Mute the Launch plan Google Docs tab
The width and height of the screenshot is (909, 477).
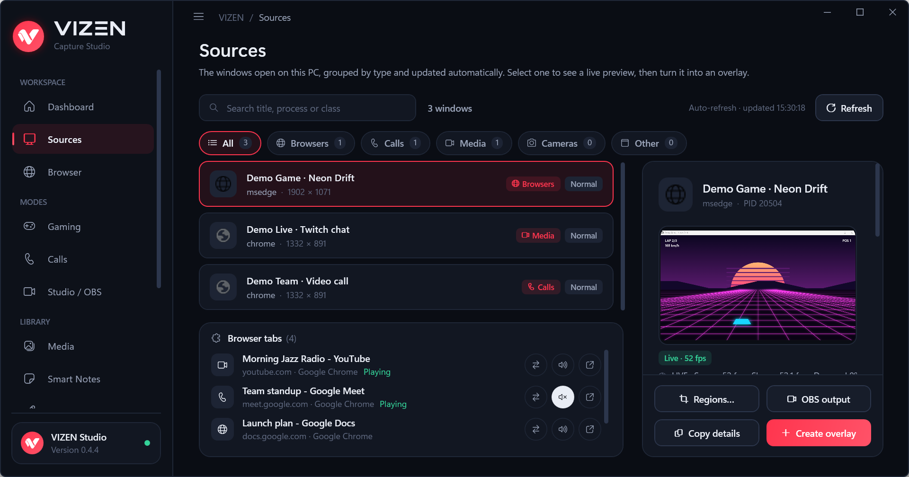[x=563, y=429]
